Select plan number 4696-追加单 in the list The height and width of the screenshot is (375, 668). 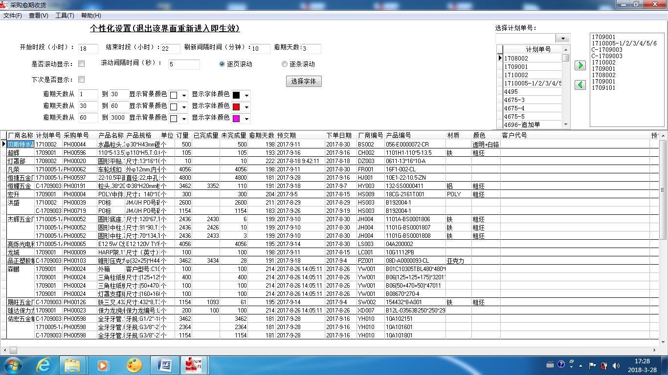(x=533, y=125)
